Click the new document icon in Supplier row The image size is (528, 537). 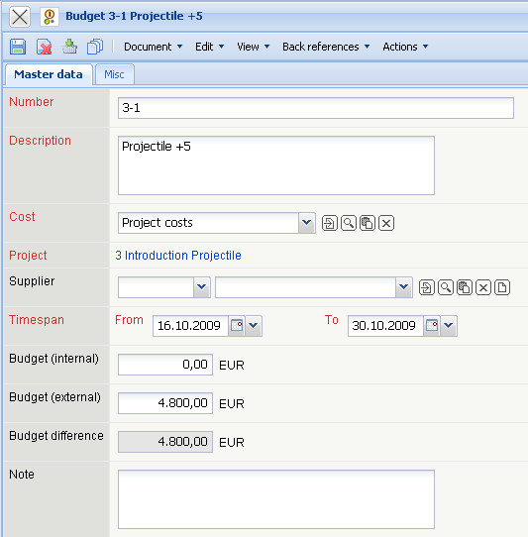click(x=502, y=287)
